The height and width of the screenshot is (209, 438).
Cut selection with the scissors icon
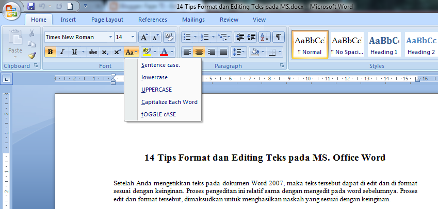click(31, 33)
